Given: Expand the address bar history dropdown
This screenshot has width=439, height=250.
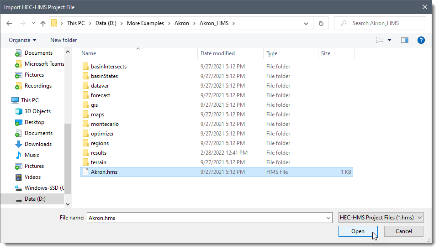Looking at the screenshot, I should point(306,23).
